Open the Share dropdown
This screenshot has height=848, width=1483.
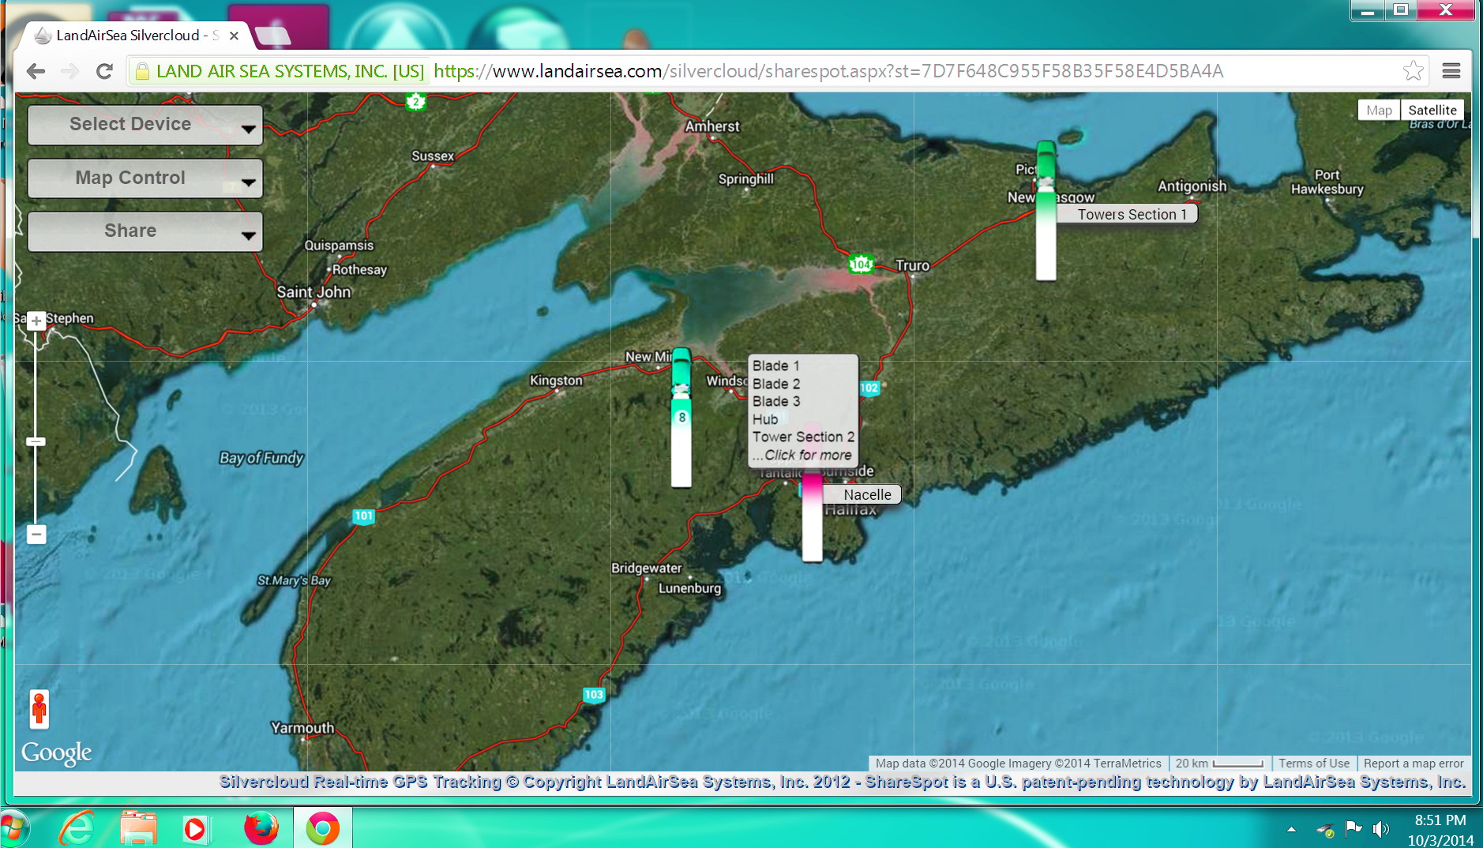(145, 231)
